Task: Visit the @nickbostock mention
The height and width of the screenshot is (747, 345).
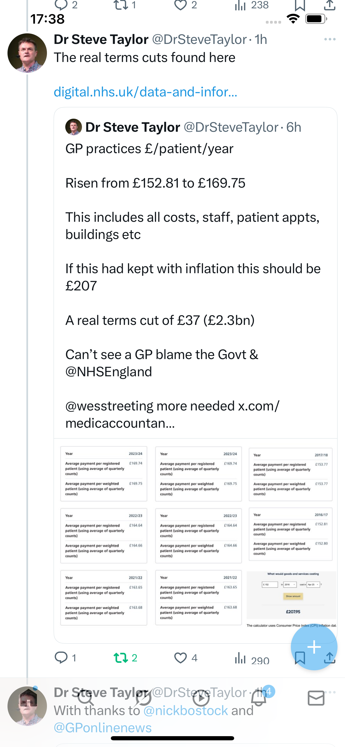Action: [186, 711]
